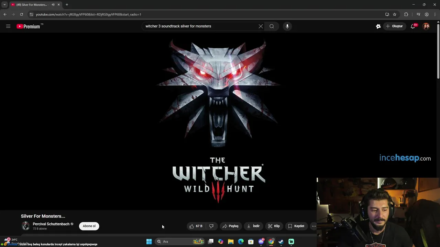This screenshot has width=440, height=247.
Task: Open the Percival Schuttenbach channel link
Action: coord(51,224)
